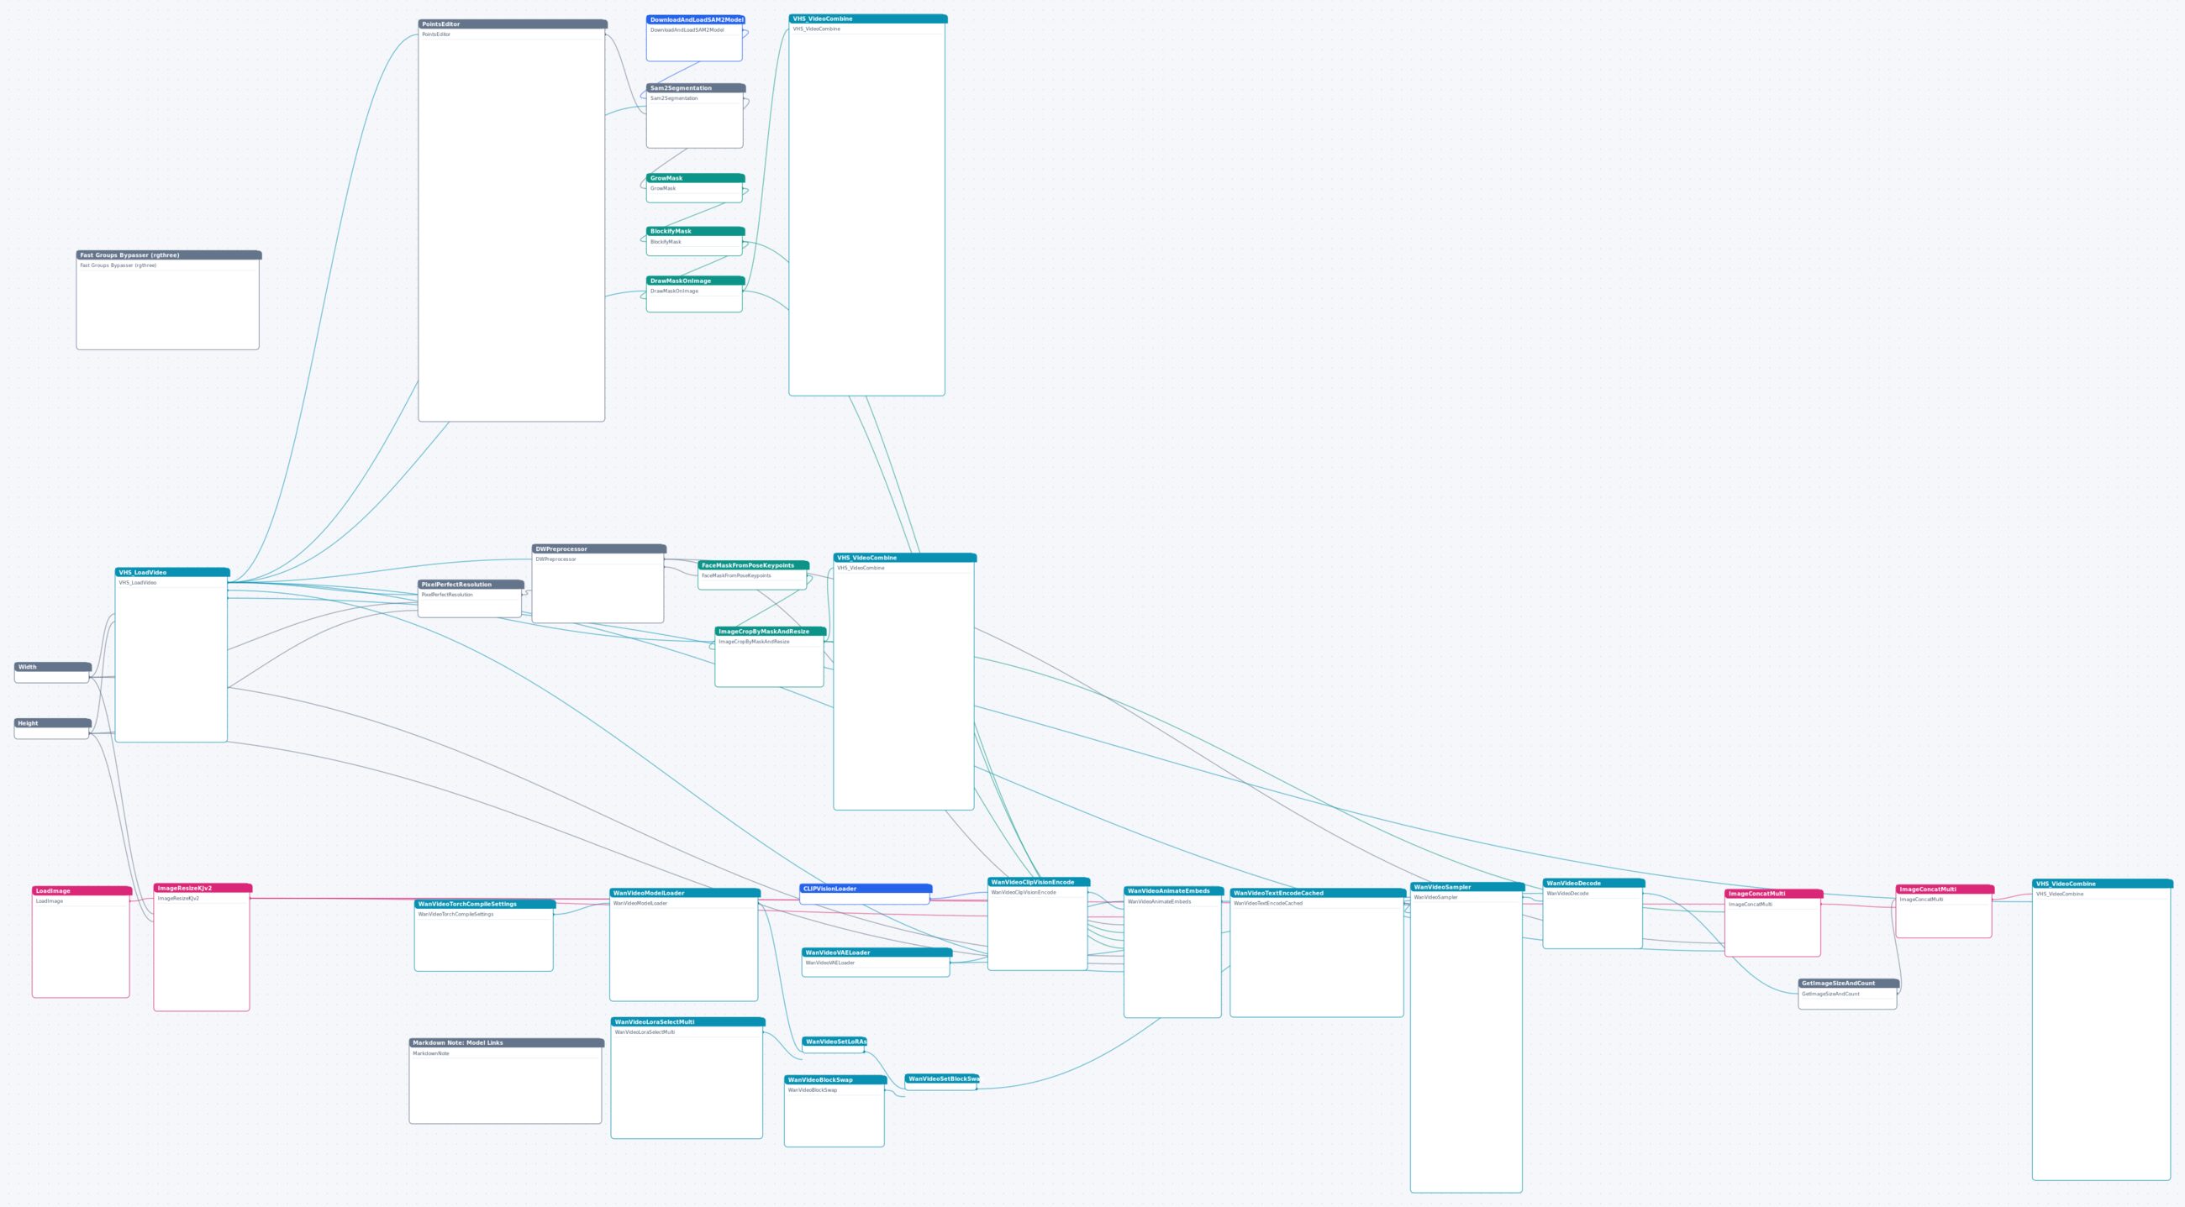Select the Sam2Segmentation node header

click(x=696, y=88)
